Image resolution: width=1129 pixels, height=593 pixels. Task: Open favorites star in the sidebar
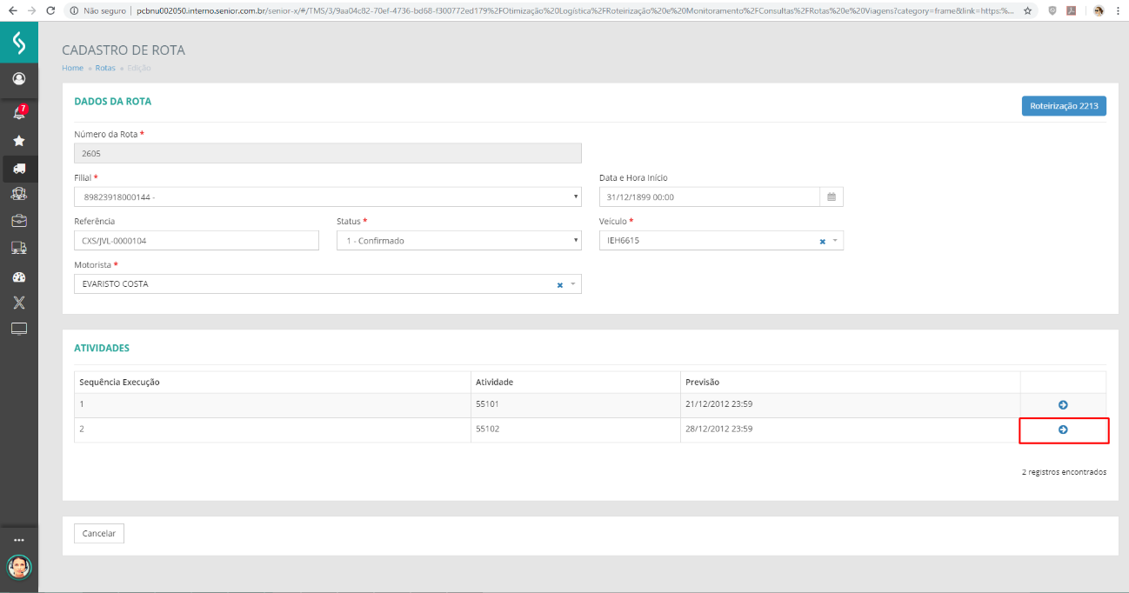pos(18,140)
